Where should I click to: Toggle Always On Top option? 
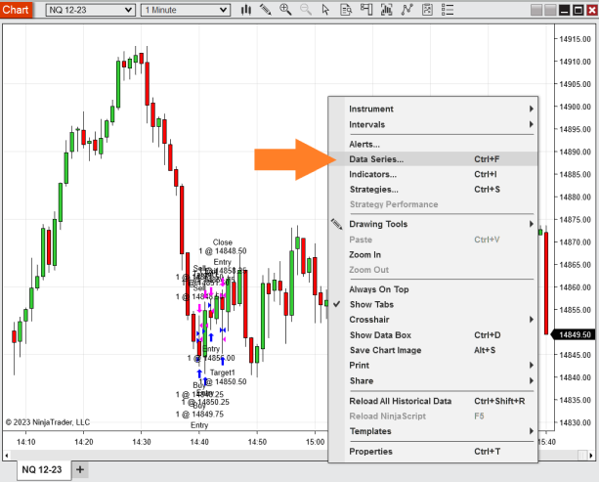pyautogui.click(x=434, y=289)
